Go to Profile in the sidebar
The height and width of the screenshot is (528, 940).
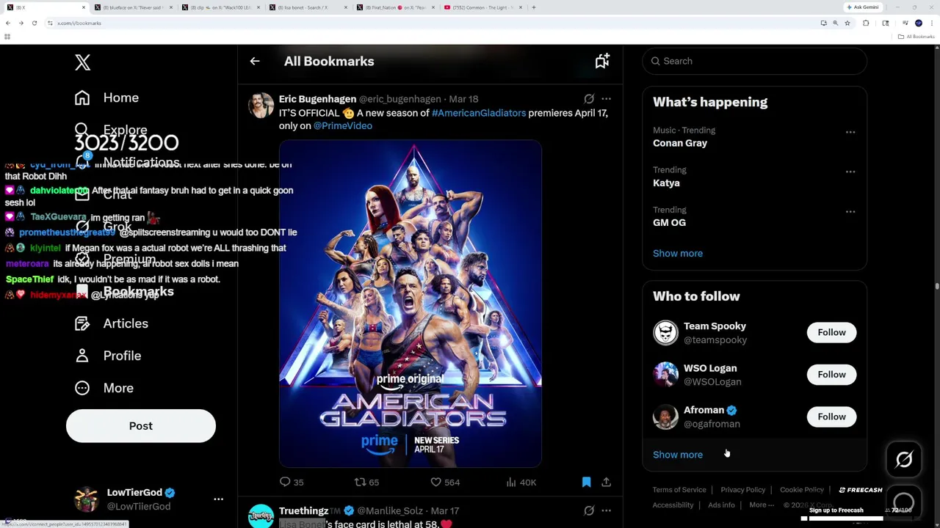107,356
